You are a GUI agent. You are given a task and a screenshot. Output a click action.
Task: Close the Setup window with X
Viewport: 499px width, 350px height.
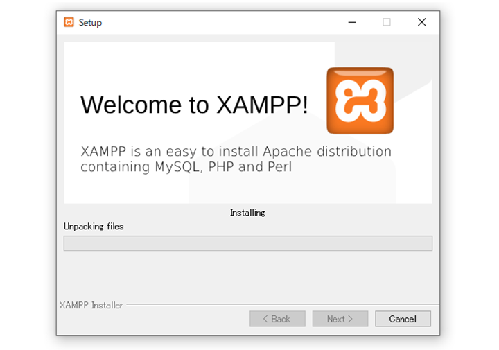click(421, 22)
